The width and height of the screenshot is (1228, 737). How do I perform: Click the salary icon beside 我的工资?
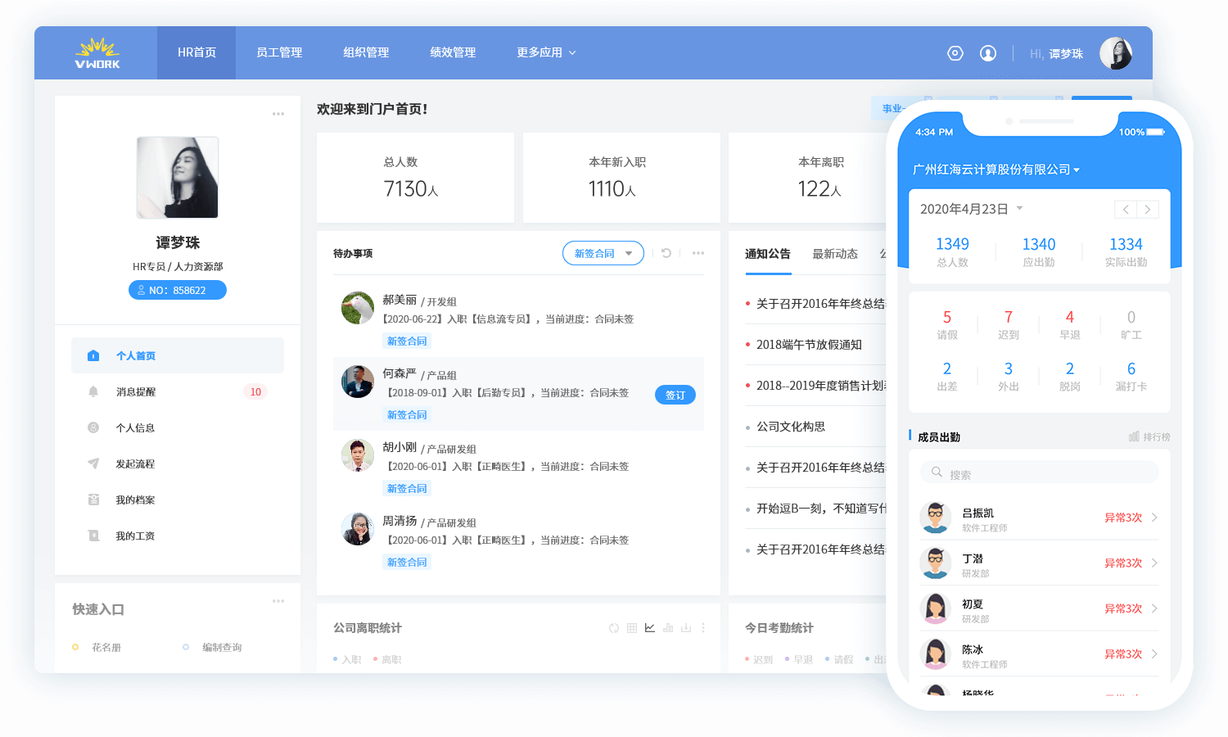coord(93,536)
